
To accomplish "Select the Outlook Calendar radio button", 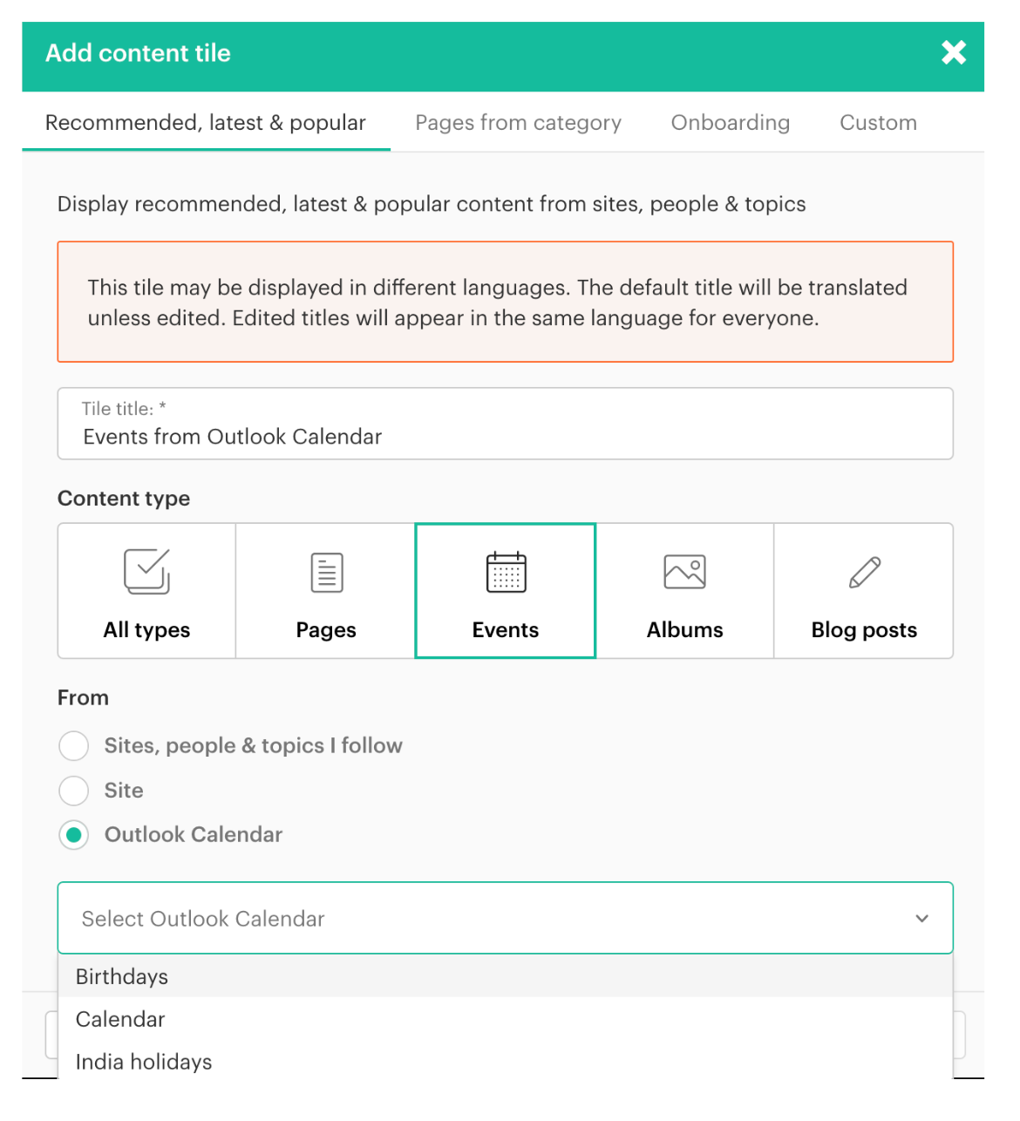I will (74, 835).
